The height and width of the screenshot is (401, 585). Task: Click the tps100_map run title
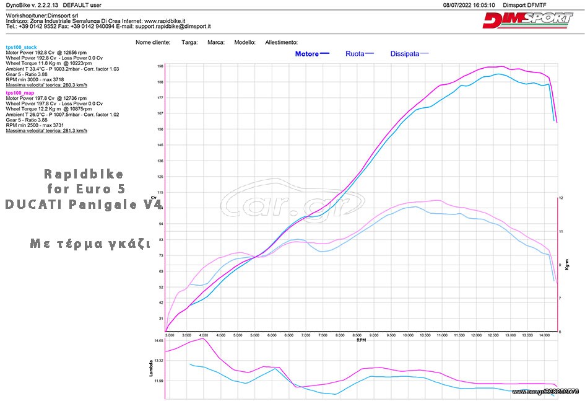(20, 93)
